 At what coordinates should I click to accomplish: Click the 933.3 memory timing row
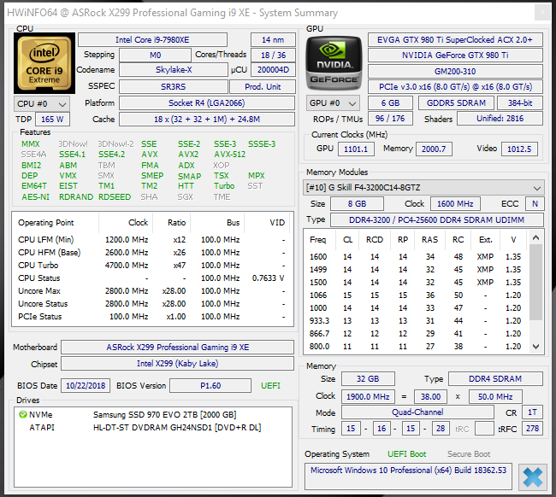click(417, 321)
